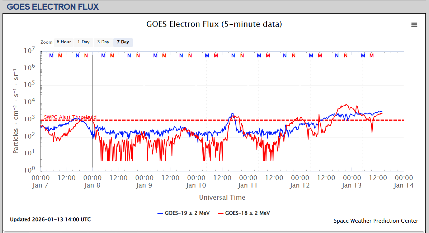Select the 7 Day zoom button
This screenshot has height=233, width=429.
(123, 42)
